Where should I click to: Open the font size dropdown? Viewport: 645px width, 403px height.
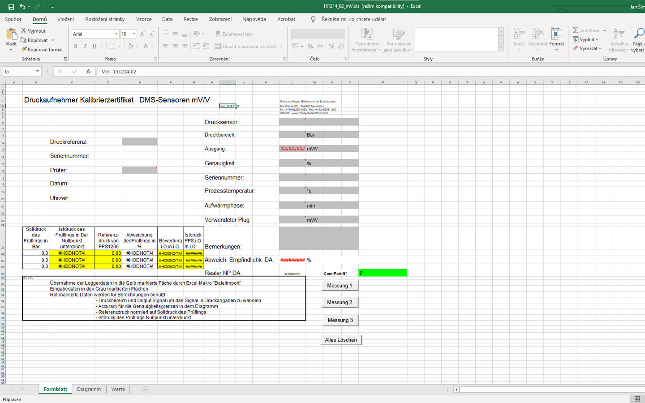(x=134, y=34)
